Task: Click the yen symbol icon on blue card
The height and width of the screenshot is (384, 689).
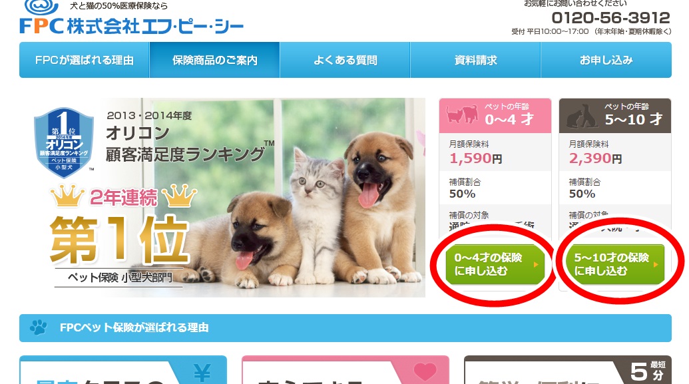Action: pos(202,373)
